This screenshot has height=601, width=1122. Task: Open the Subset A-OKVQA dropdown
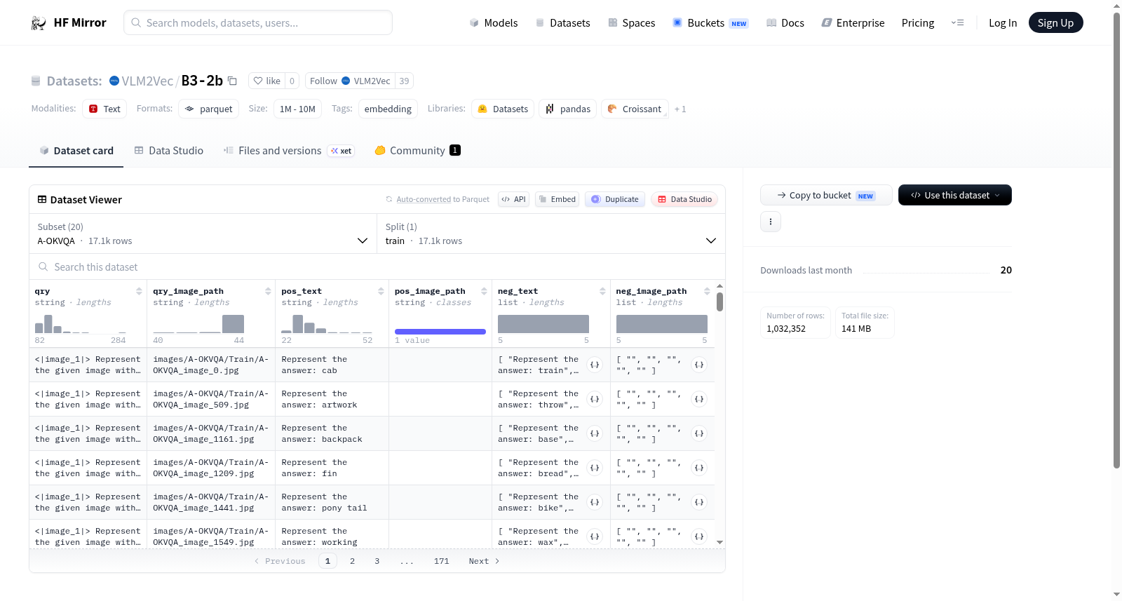click(203, 234)
